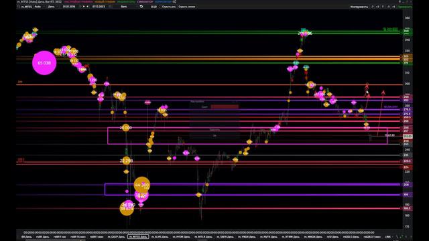This screenshot has height=241, width=429.
Task: Open the НОВЫЙ ГРАФИК menu
Action: tap(105, 1)
